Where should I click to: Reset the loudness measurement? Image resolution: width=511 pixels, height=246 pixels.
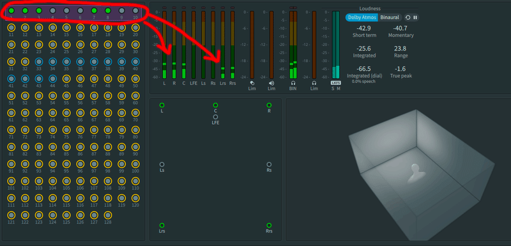click(x=408, y=18)
